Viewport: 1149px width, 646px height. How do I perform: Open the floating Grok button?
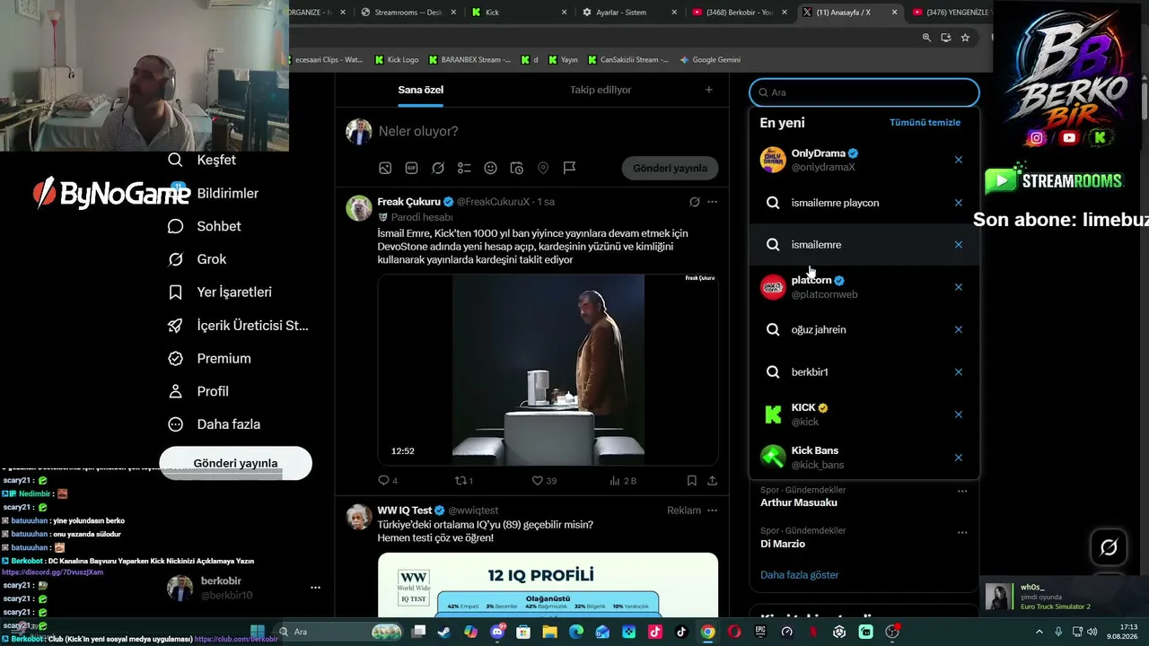coord(1109,547)
